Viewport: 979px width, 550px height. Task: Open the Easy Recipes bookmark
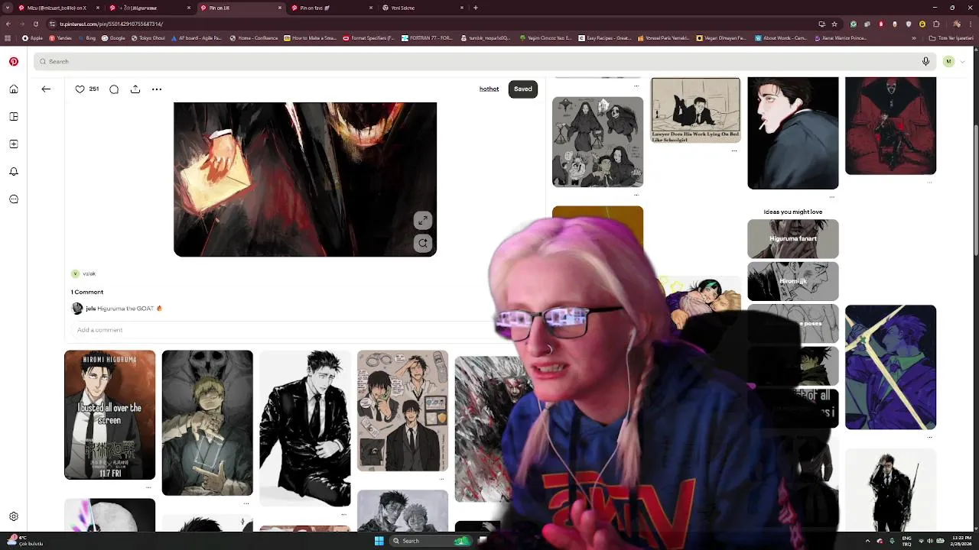click(x=605, y=38)
